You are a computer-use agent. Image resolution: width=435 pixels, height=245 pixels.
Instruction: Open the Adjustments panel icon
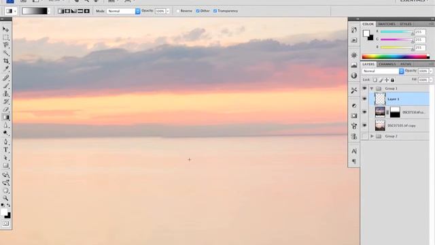[354, 105]
